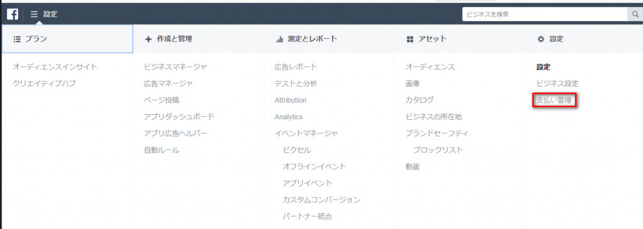Open アプリダッシュボード

(179, 117)
